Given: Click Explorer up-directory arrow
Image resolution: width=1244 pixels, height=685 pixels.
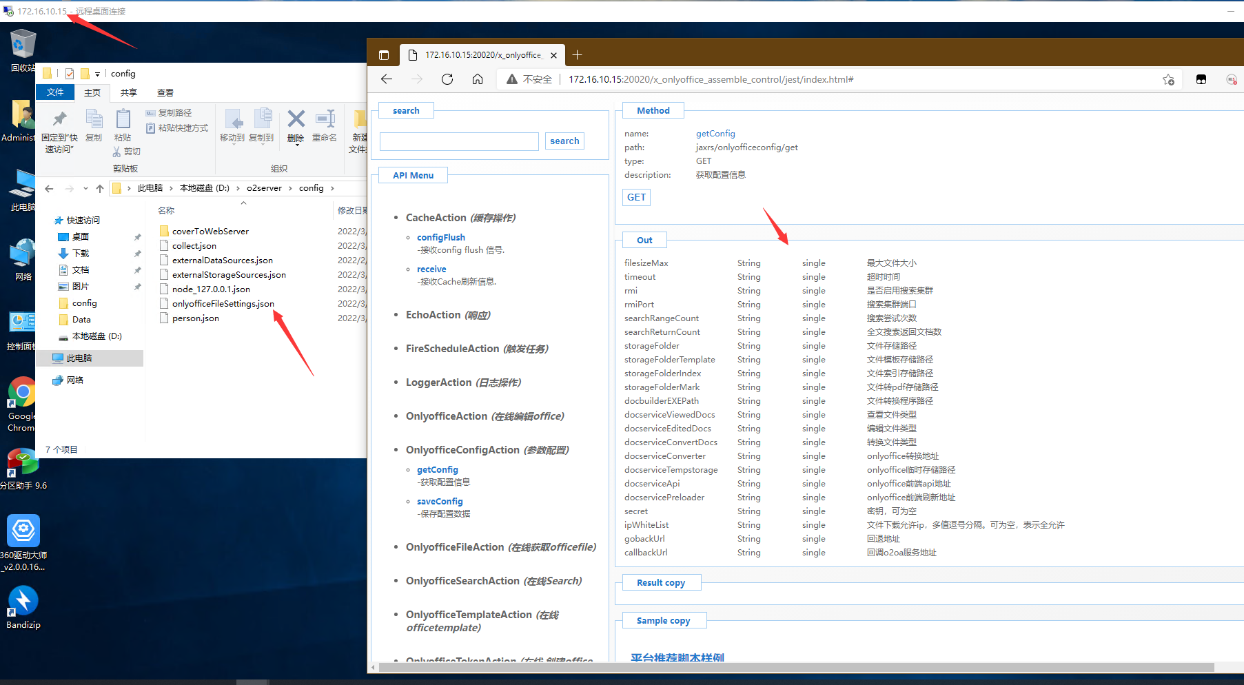Looking at the screenshot, I should 100,188.
